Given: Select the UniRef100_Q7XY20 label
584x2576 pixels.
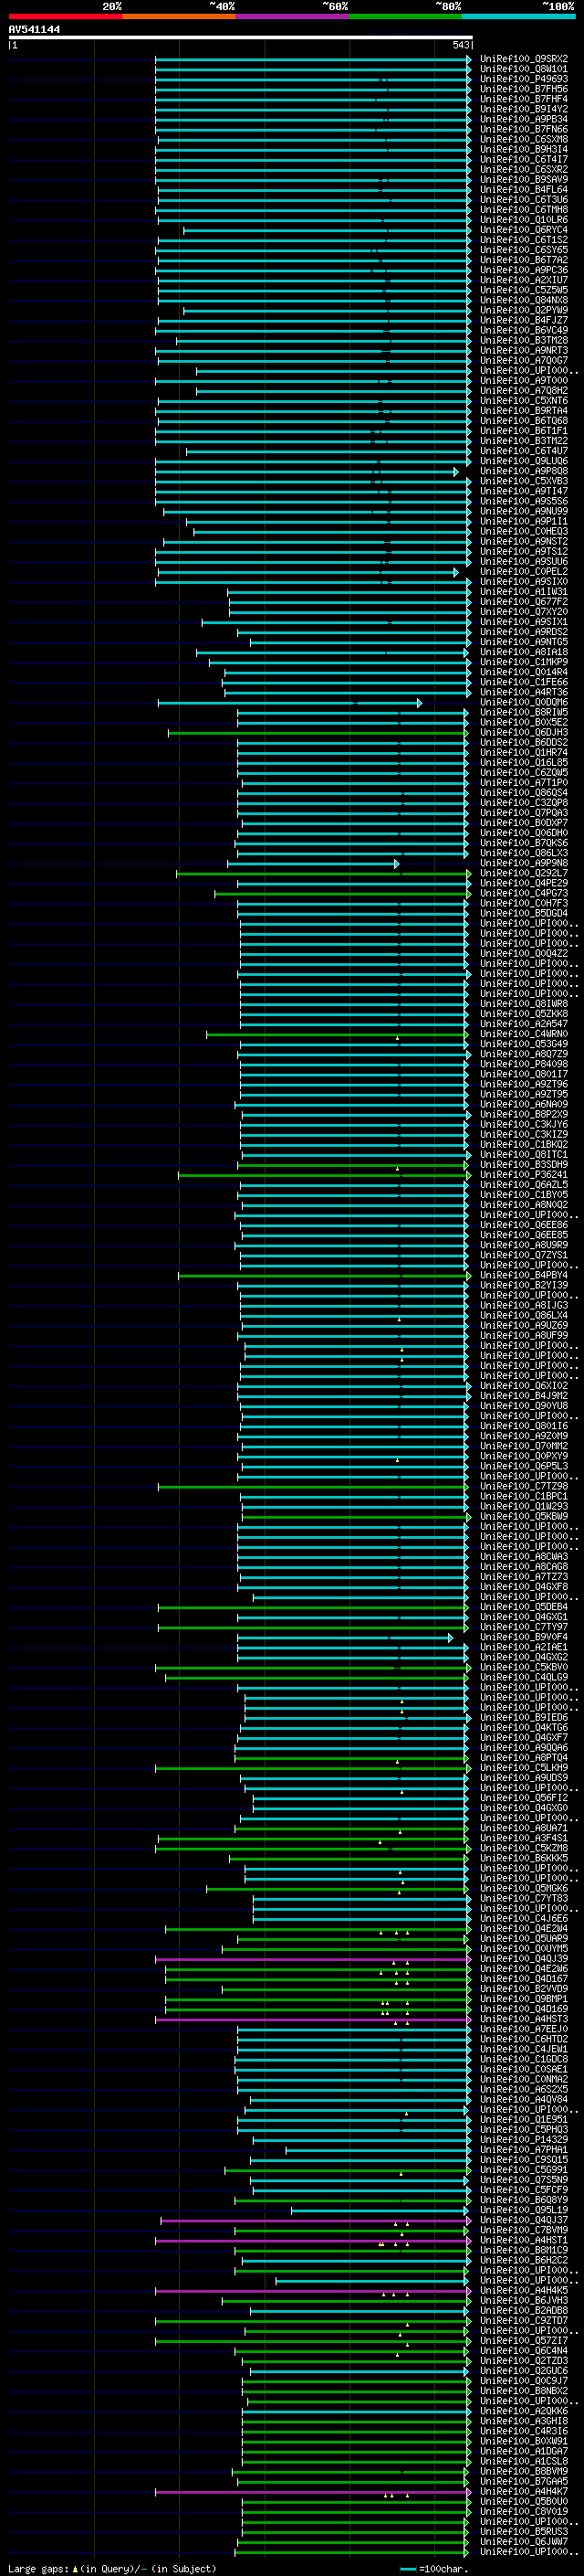Looking at the screenshot, I should pos(524,612).
